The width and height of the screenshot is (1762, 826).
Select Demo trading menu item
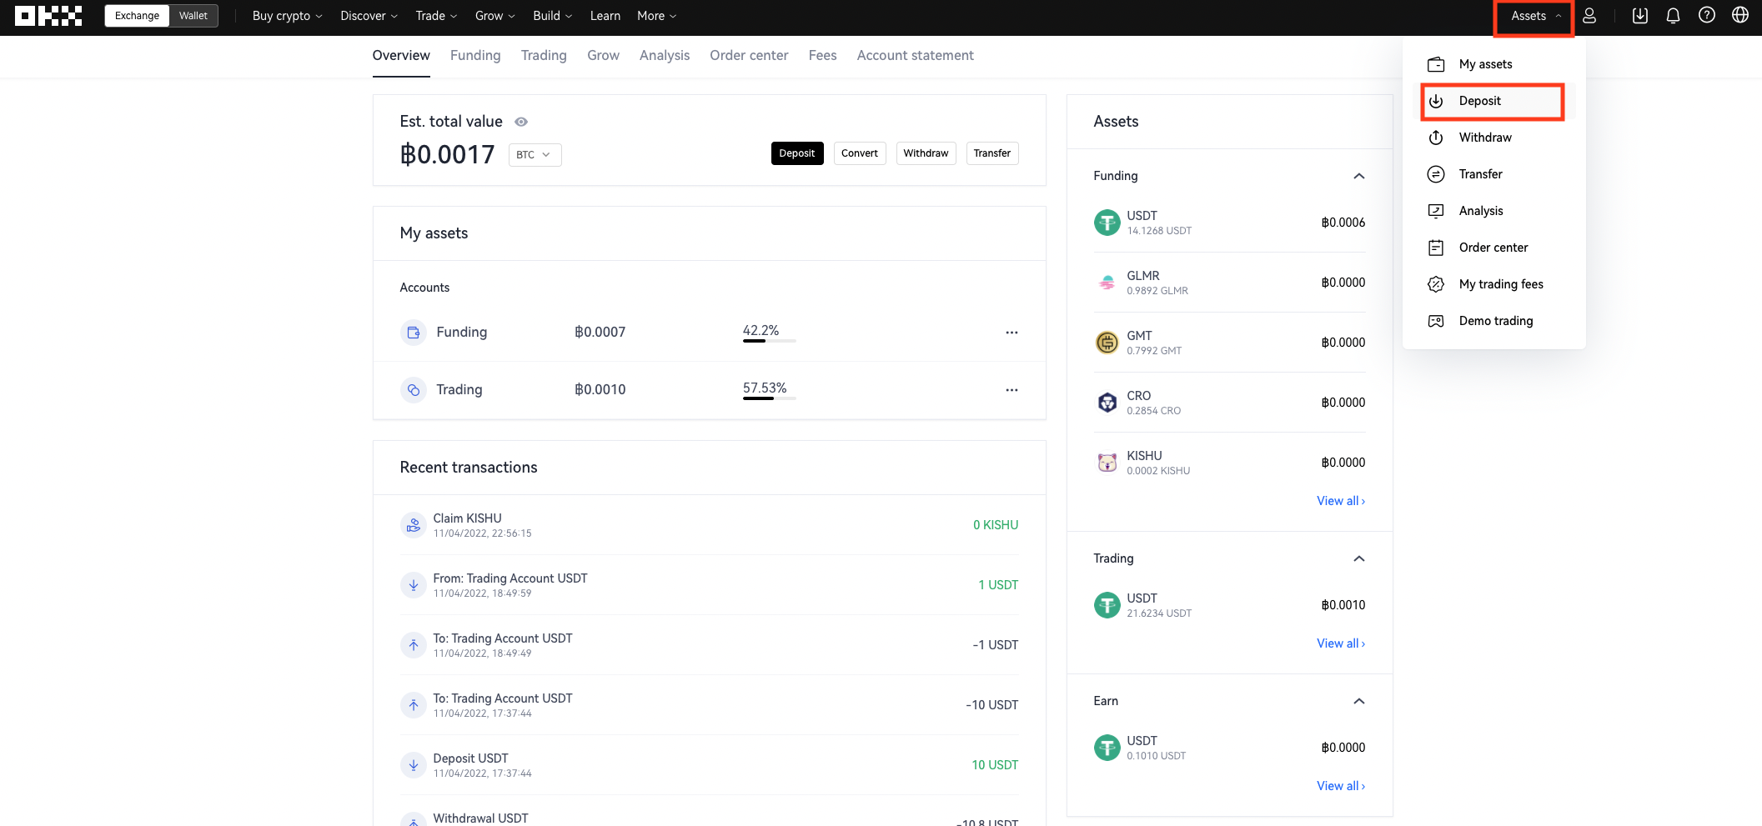pyautogui.click(x=1493, y=321)
